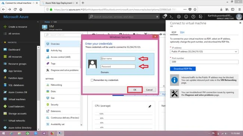The image size is (243, 136).
Task: Pin the CPU (average) chart
Action: (150, 106)
